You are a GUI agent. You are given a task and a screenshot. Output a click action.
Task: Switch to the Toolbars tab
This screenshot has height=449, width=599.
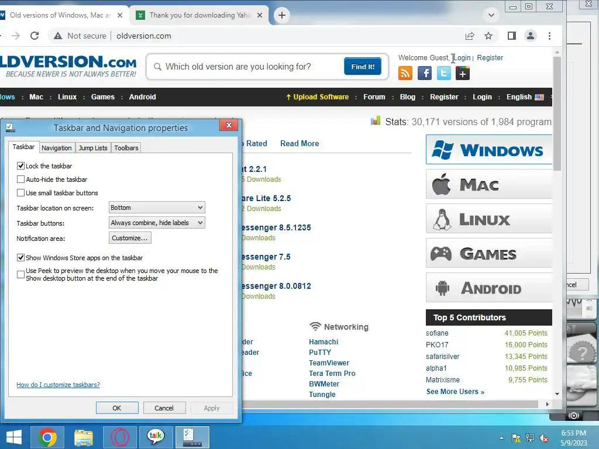[x=126, y=148]
